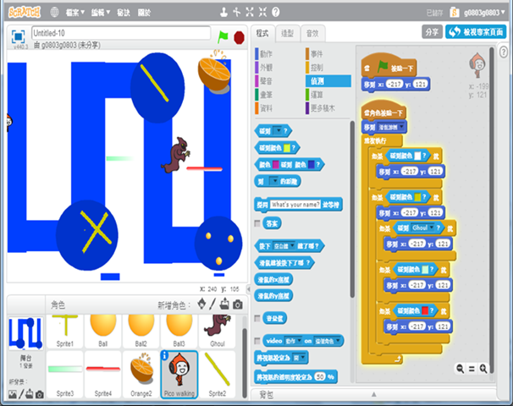Choose backdrop from library icon
Image resolution: width=513 pixels, height=406 pixels.
[13, 394]
